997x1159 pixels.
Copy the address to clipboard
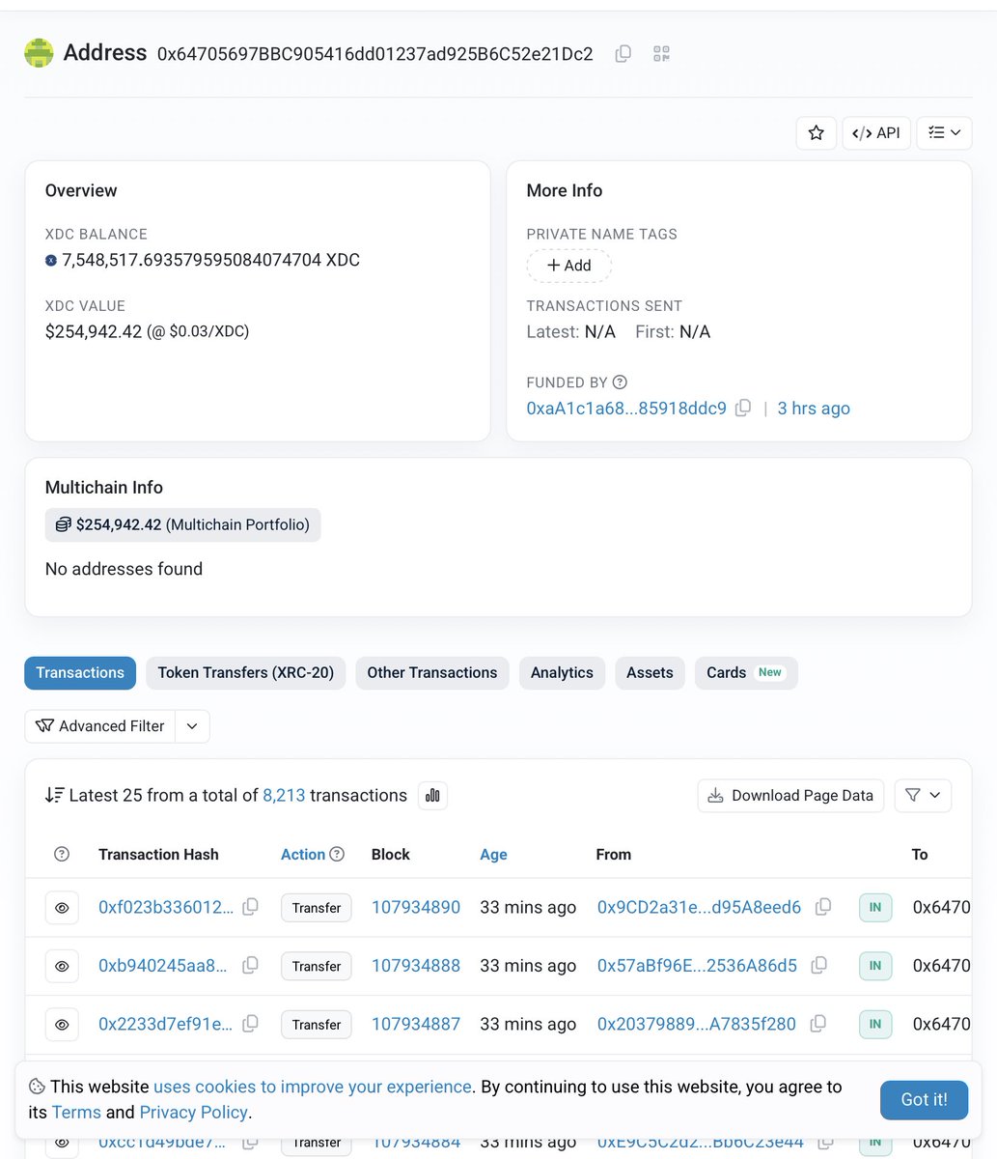click(x=623, y=54)
